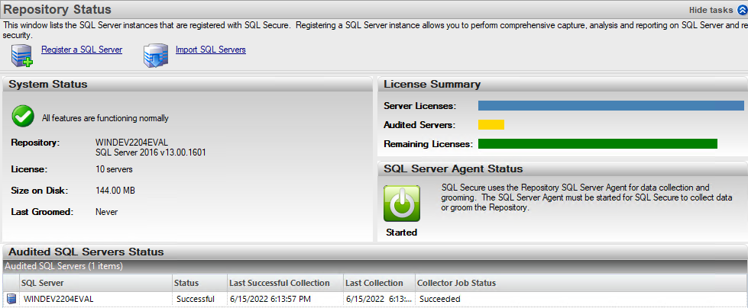Click the Register a SQL Server icon
Screen dimensions: 748x308
[x=21, y=56]
